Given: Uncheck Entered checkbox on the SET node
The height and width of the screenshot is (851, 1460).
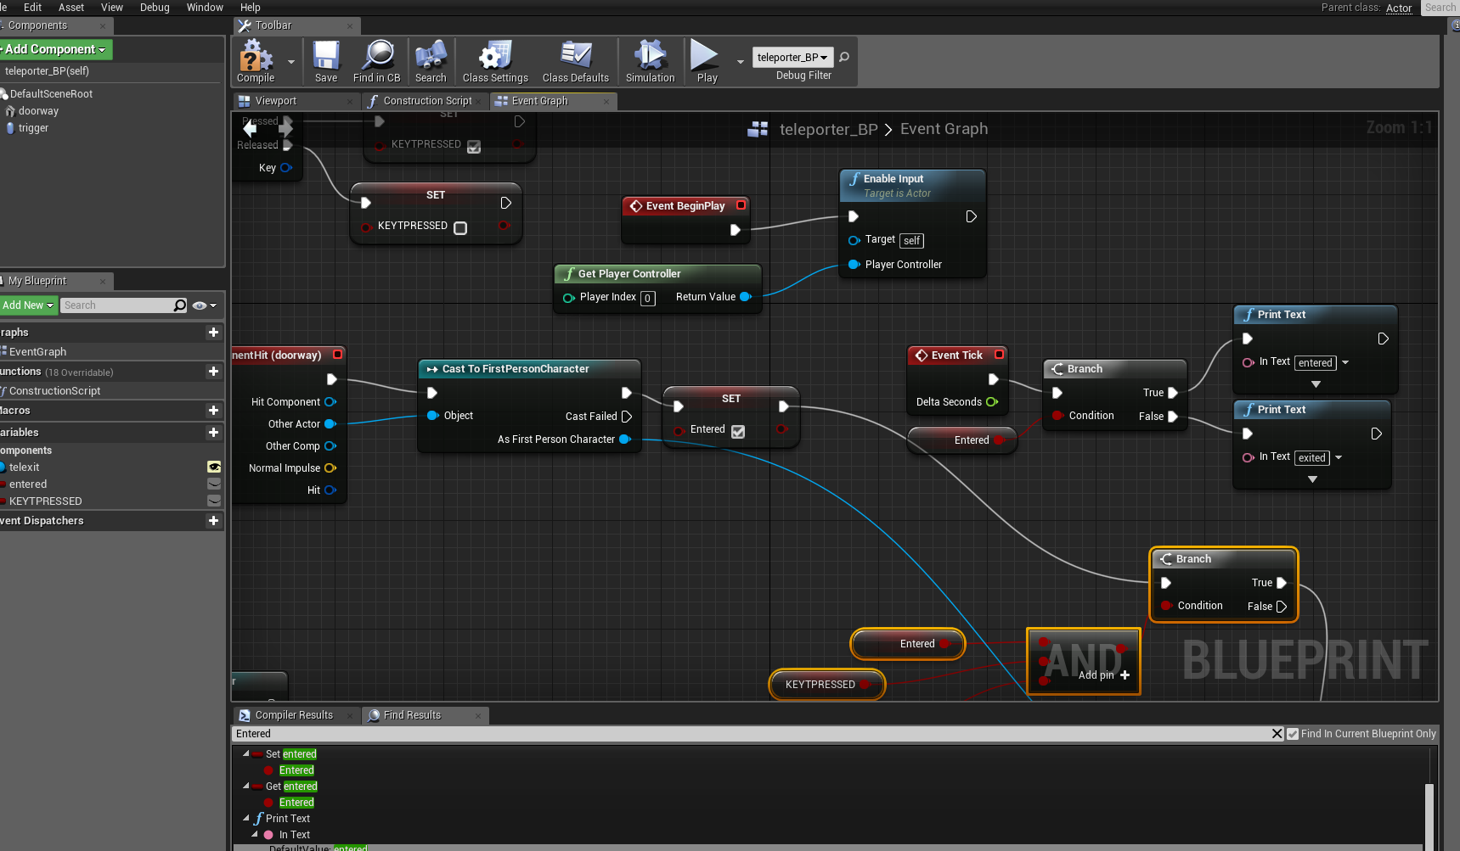Looking at the screenshot, I should [x=738, y=432].
